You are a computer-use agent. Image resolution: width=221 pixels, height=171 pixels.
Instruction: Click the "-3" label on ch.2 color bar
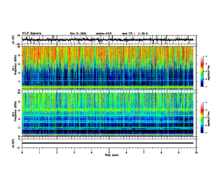[x=206, y=103]
